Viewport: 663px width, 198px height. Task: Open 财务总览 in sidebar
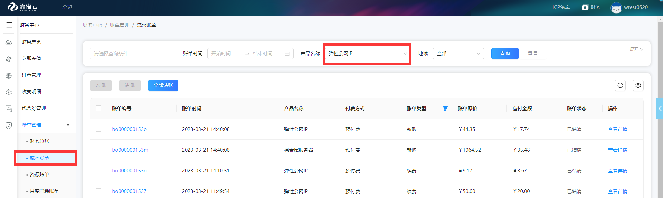[31, 42]
